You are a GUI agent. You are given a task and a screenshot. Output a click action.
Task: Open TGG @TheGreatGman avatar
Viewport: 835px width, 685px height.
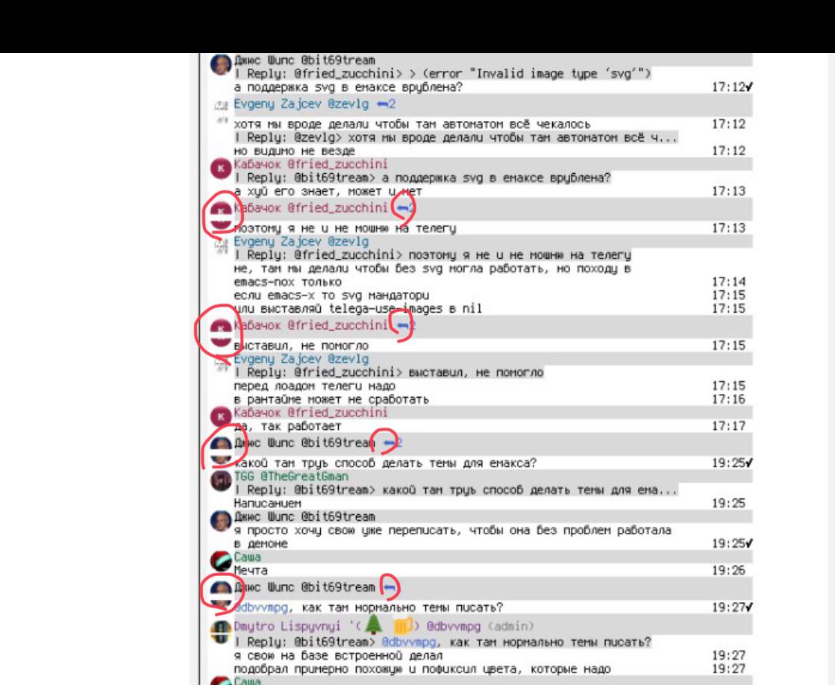(220, 481)
